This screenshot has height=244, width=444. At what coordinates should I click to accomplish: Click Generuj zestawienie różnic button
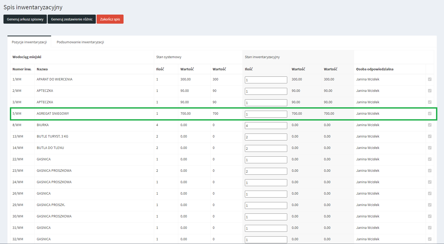(72, 19)
